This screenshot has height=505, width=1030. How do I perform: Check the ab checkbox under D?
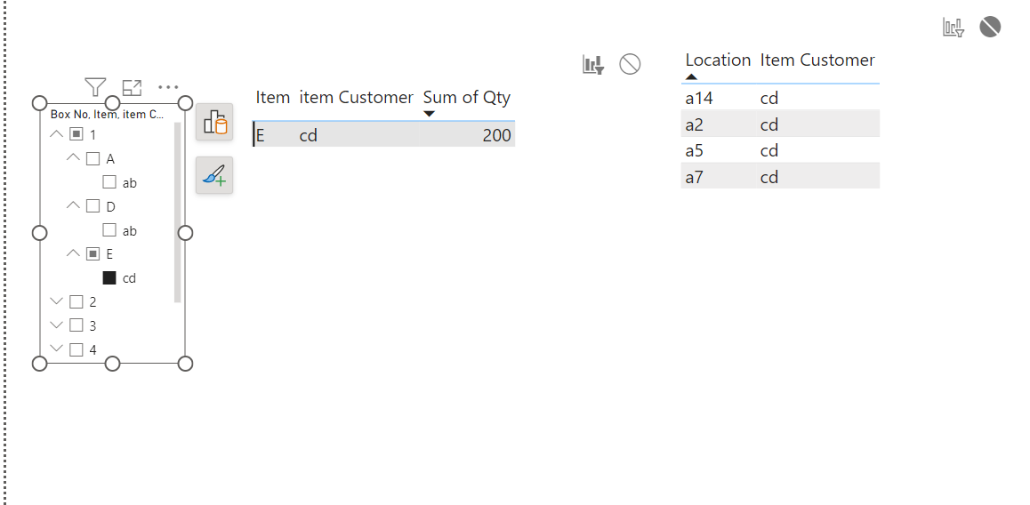pos(109,230)
